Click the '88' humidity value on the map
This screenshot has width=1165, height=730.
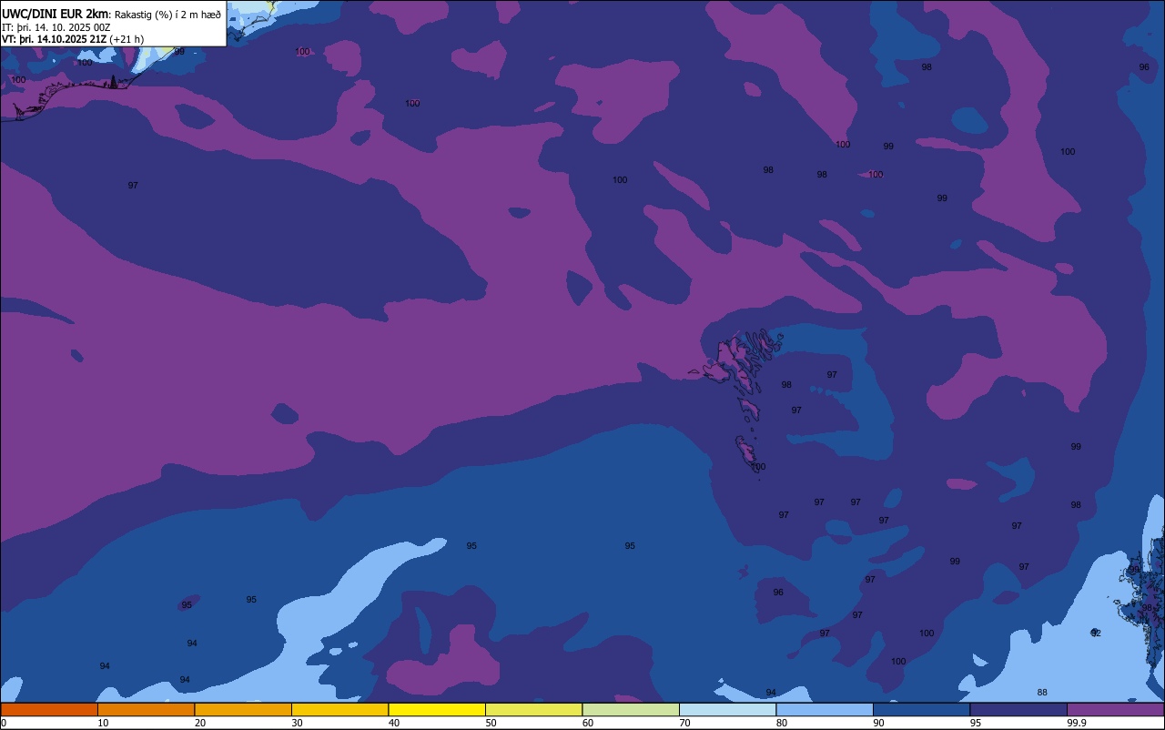[1042, 693]
